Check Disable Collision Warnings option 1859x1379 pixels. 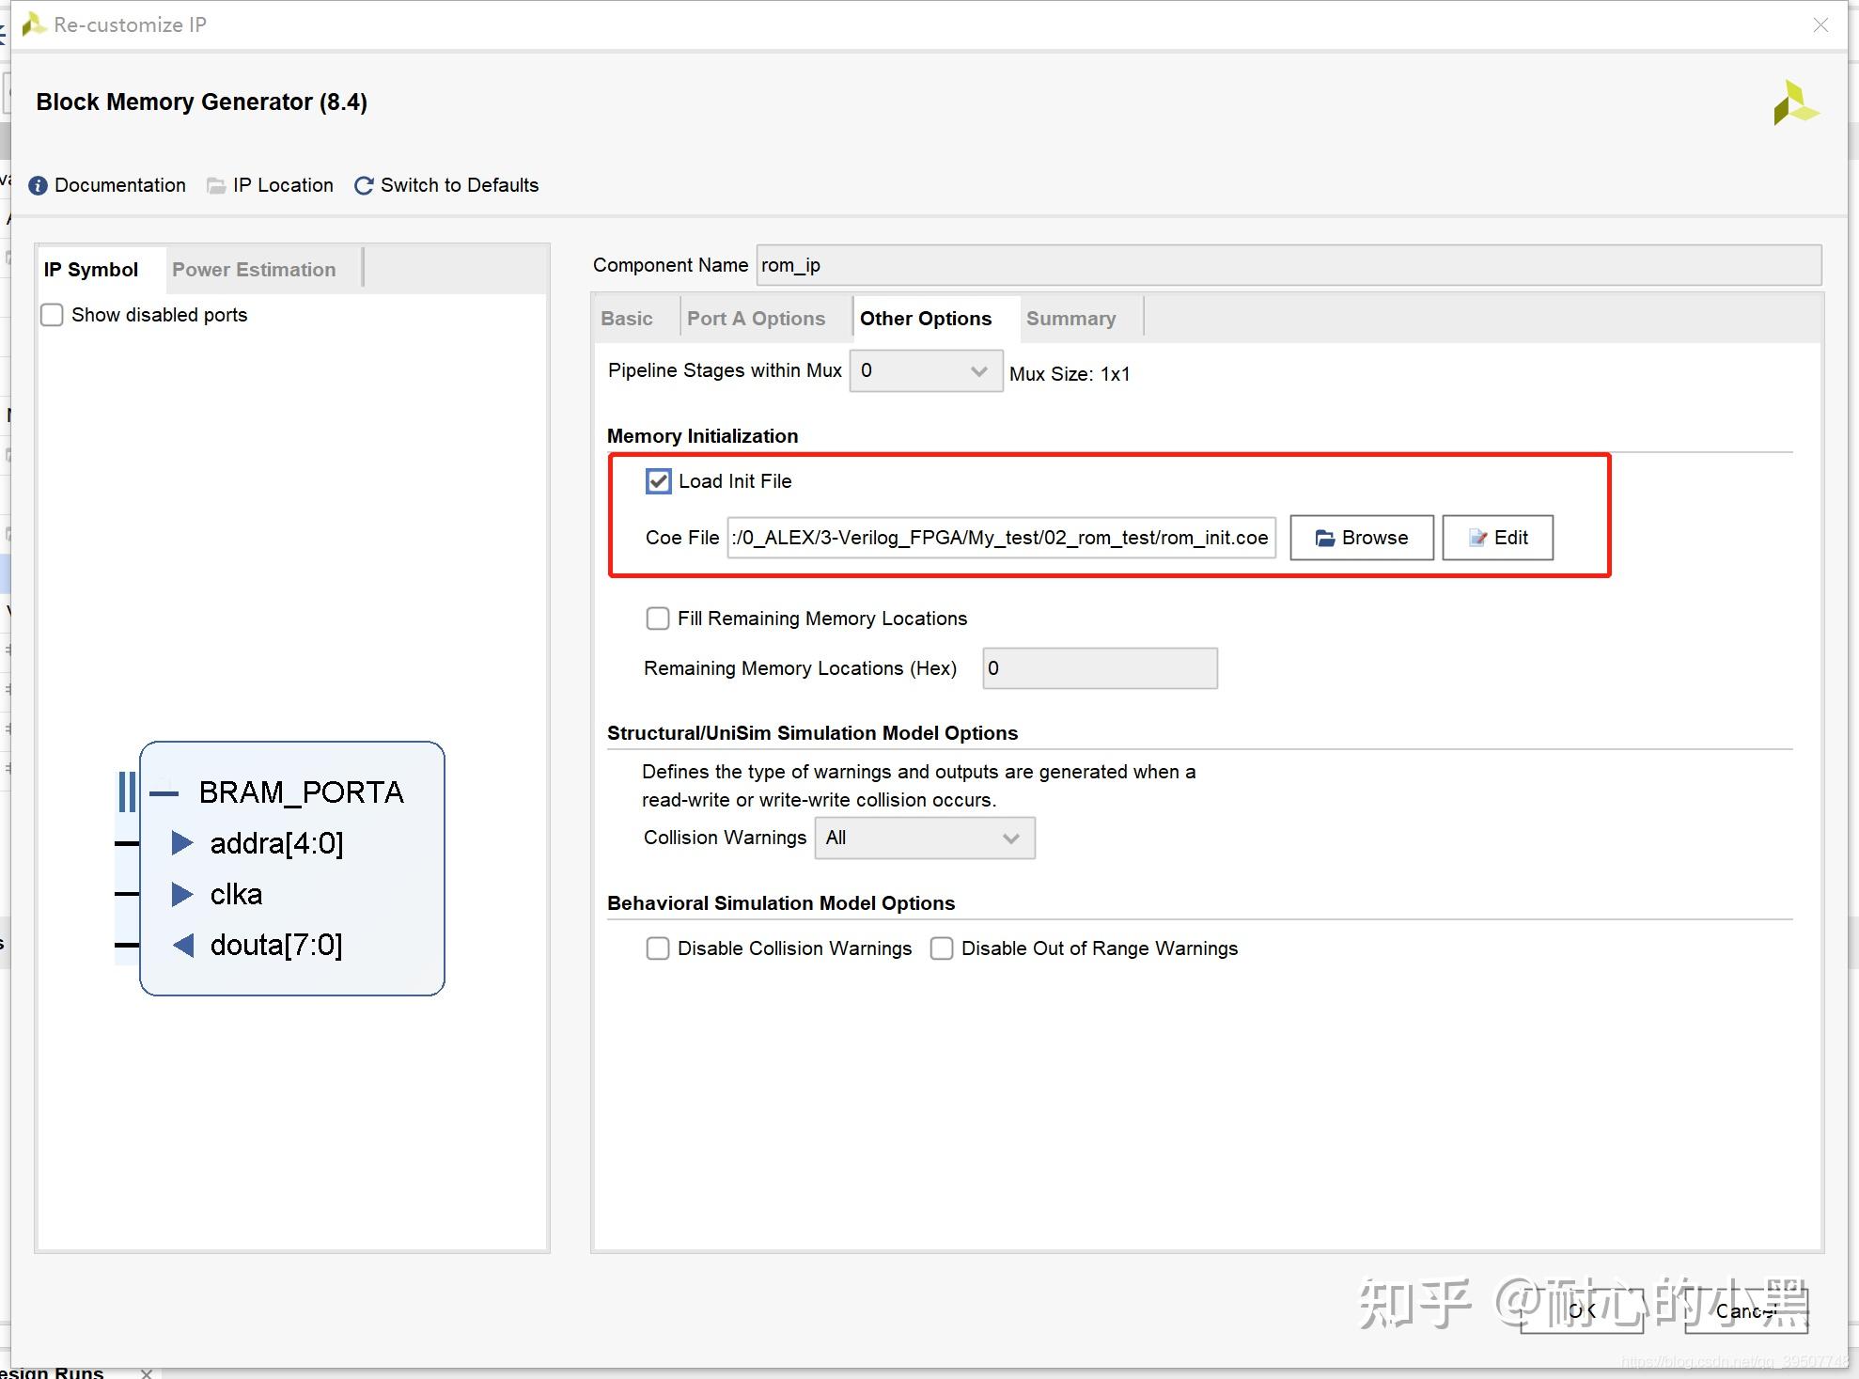[658, 948]
